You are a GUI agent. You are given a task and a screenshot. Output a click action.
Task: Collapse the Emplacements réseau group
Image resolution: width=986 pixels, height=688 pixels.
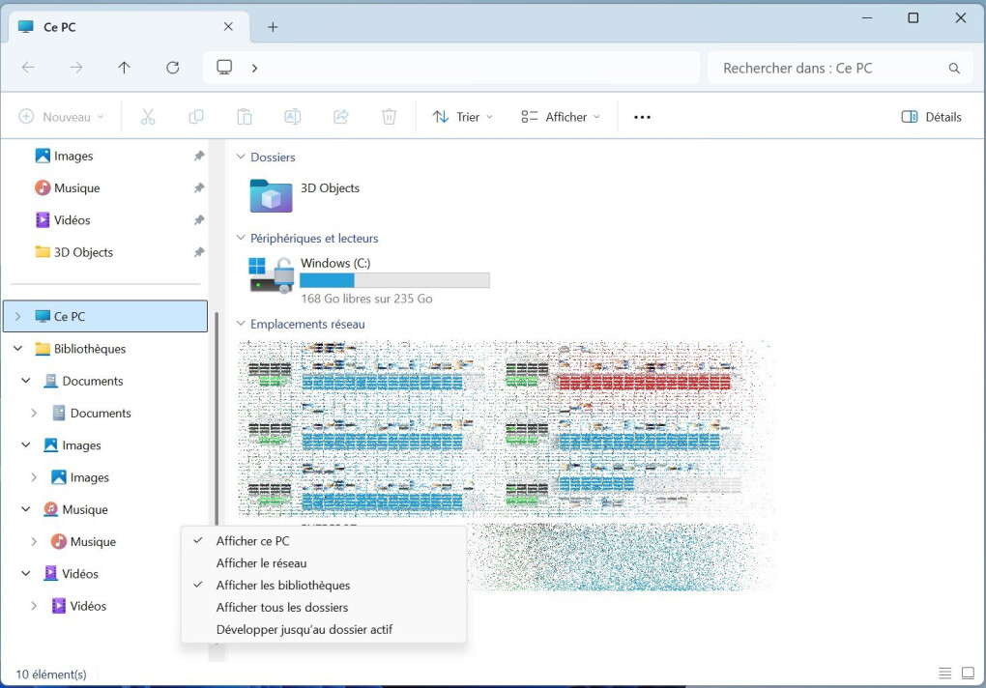[x=240, y=324]
